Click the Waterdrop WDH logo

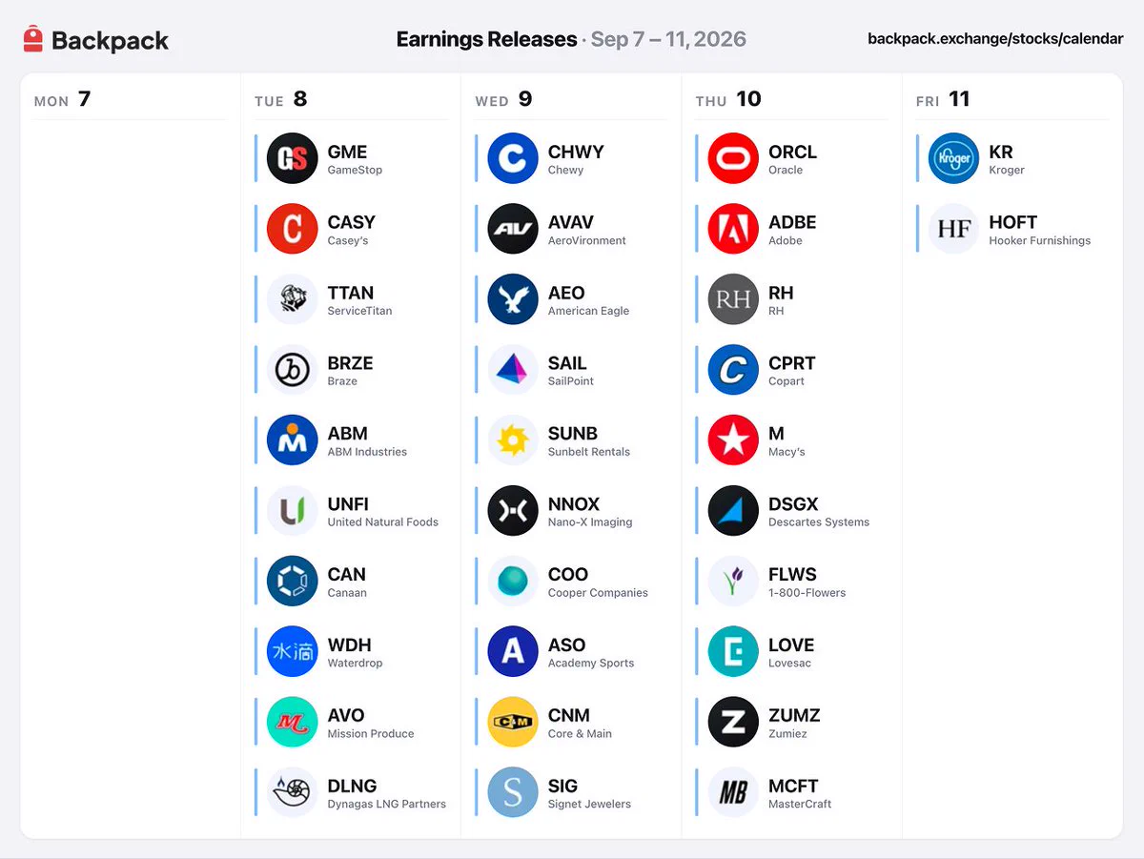point(292,652)
